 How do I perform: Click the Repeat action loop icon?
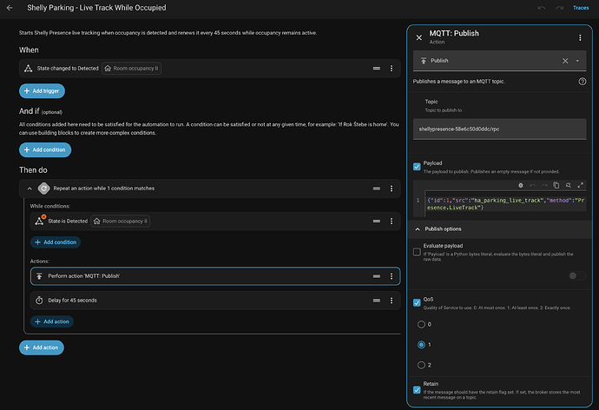(x=44, y=188)
